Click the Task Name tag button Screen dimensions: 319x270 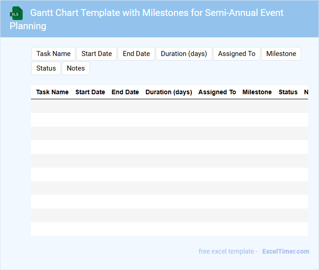tap(53, 54)
